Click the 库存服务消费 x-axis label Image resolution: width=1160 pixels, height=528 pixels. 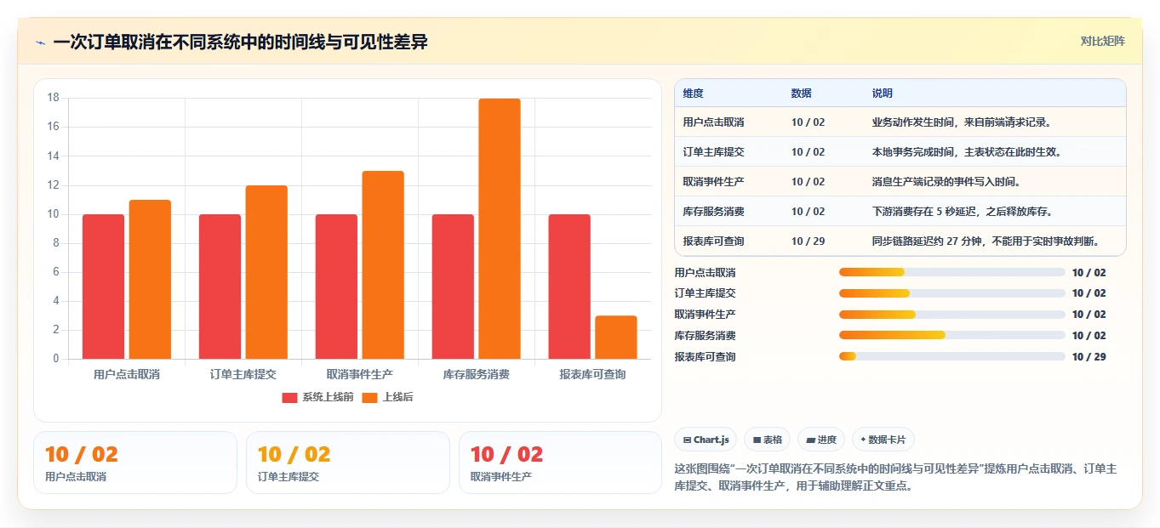click(x=477, y=374)
